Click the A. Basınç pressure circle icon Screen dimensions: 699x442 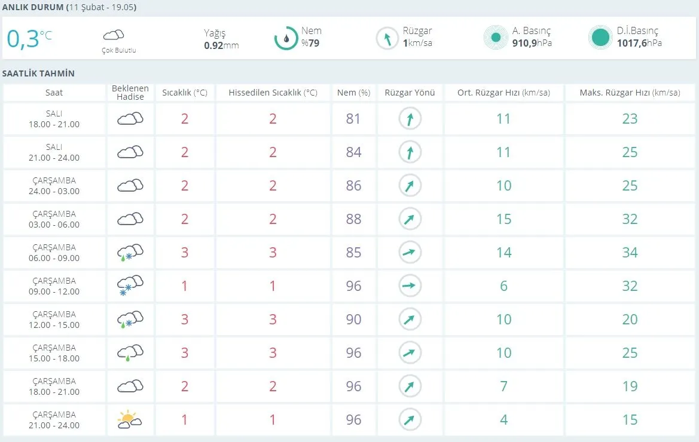(495, 38)
